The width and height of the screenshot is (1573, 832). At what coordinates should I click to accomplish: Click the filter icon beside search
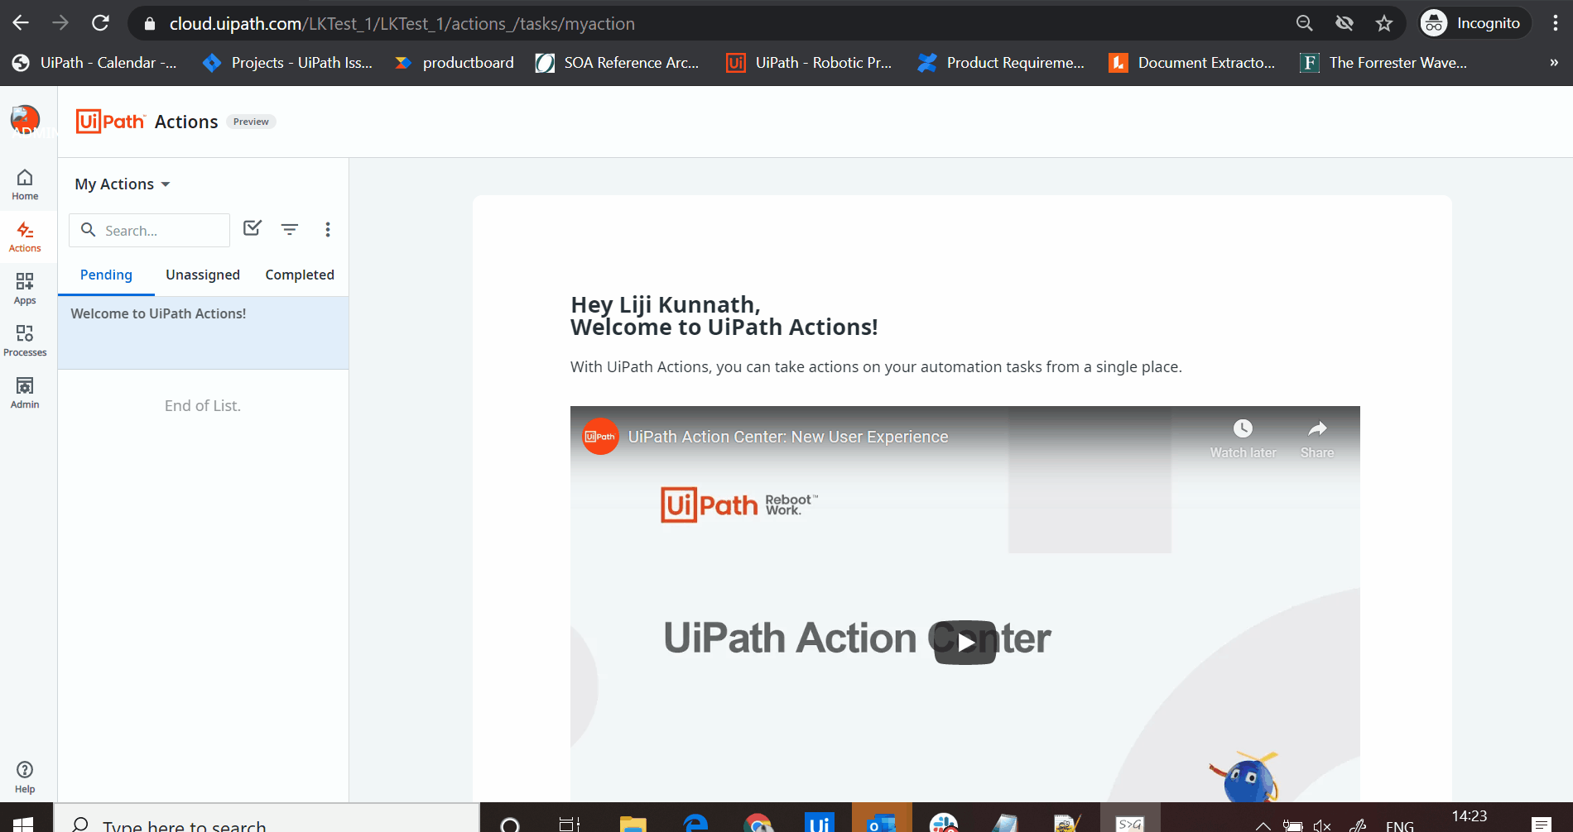pyautogui.click(x=289, y=229)
